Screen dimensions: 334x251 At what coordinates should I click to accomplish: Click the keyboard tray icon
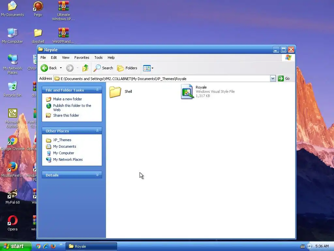tap(302, 246)
